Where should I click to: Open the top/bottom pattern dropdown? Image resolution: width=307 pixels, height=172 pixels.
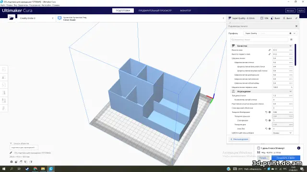tap(283, 133)
